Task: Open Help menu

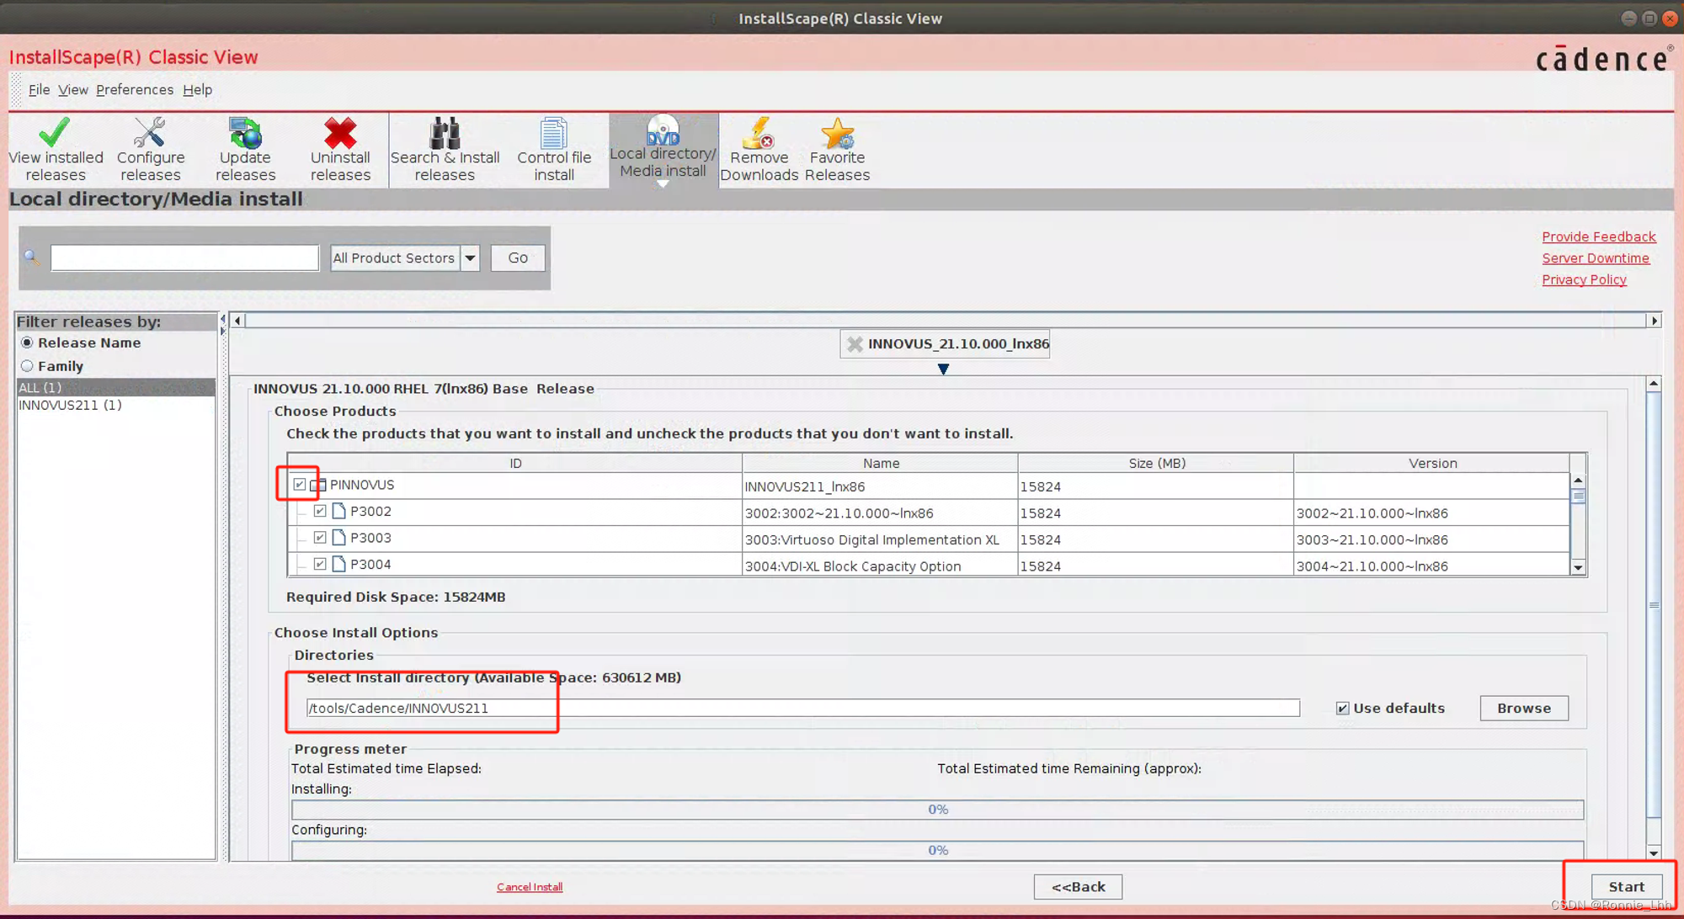Action: pos(198,89)
